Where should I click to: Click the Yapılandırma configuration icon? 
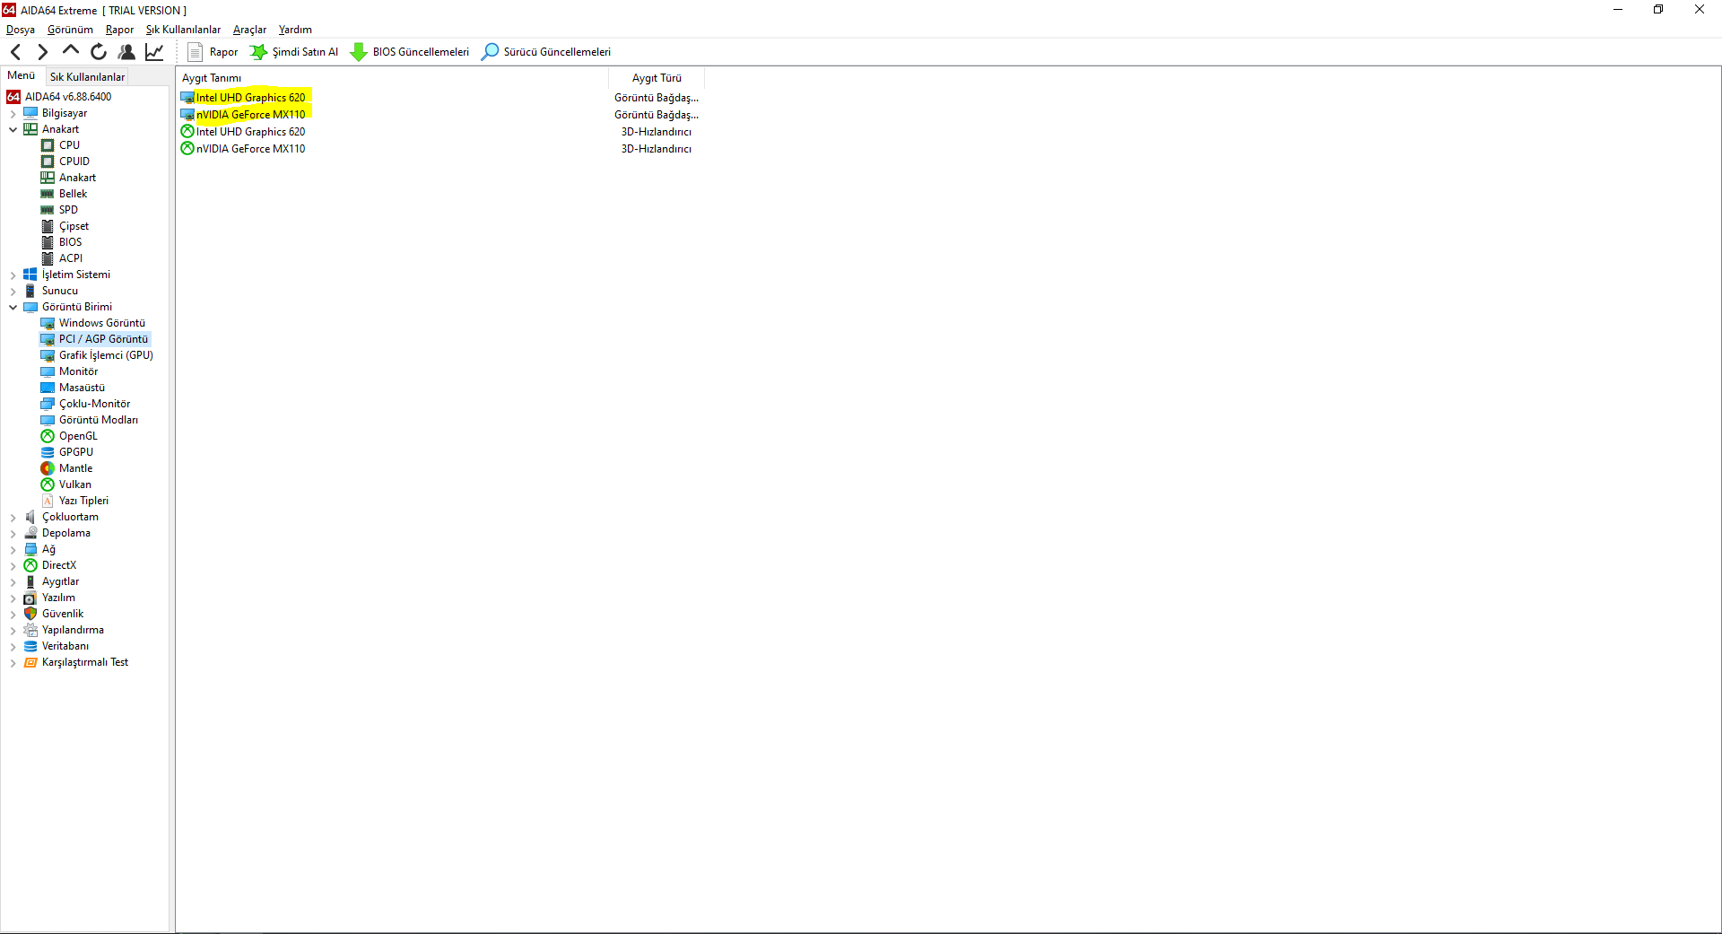tap(30, 630)
